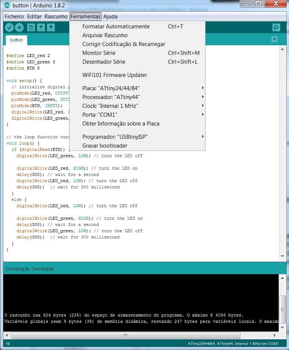Click the 'pinMode(BTN, INPUT);' line
Image resolution: width=289 pixels, height=350 pixels.
coord(37,106)
